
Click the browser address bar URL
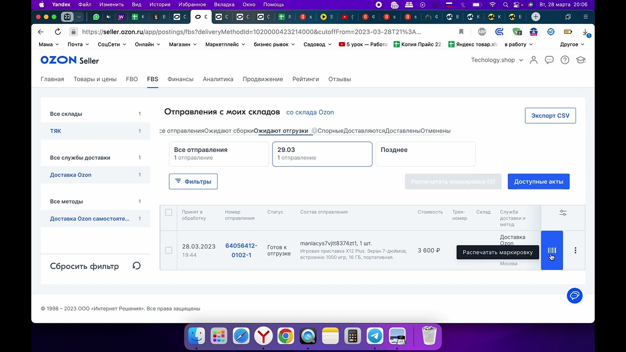(x=251, y=32)
